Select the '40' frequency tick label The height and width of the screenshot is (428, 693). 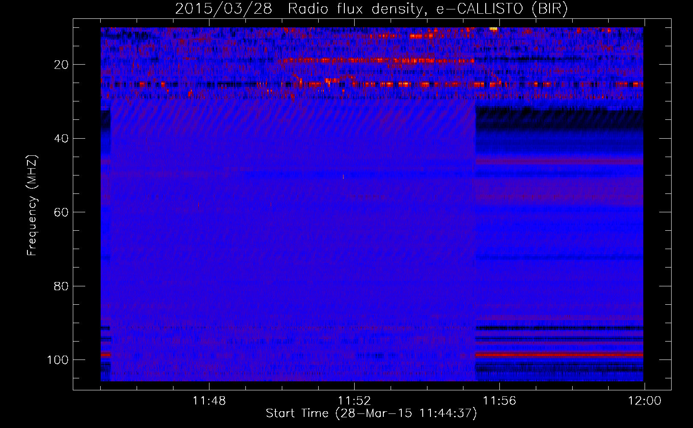click(x=62, y=138)
